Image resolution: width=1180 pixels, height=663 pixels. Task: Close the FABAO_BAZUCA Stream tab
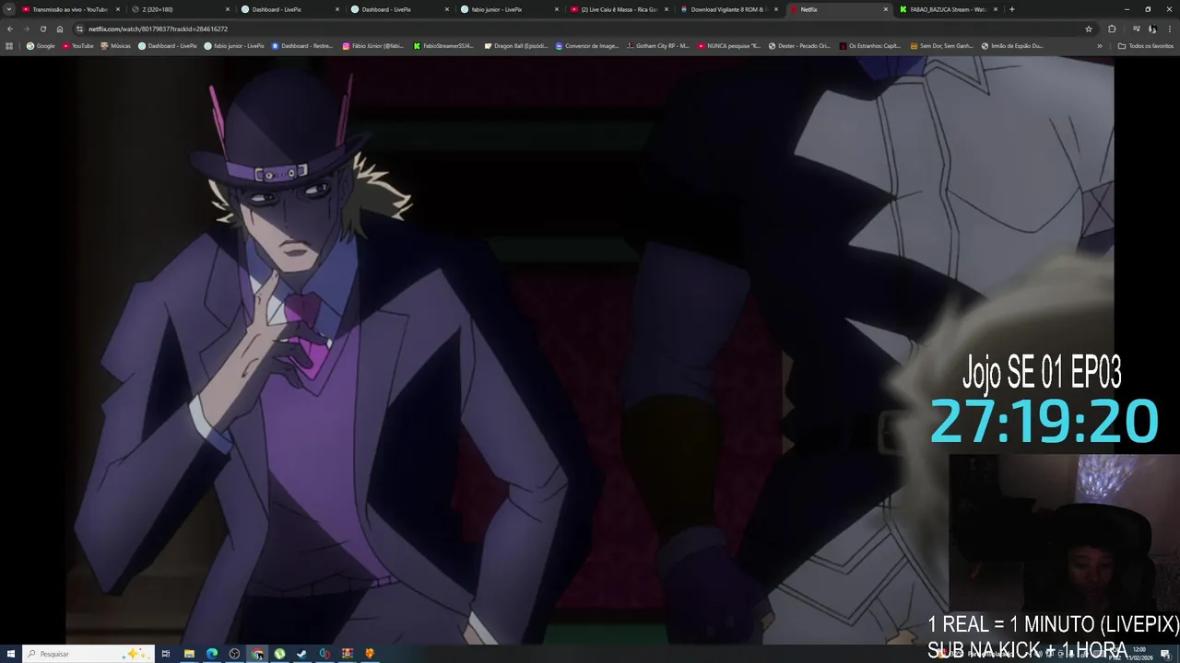pyautogui.click(x=996, y=9)
